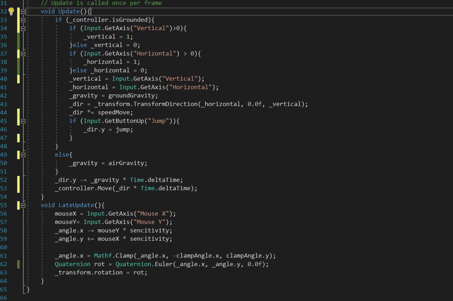Viewport: 453px width, 301px height.
Task: Click the Update method name on line 32
Action: [x=69, y=11]
